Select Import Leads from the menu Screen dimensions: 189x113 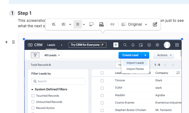(x=135, y=63)
